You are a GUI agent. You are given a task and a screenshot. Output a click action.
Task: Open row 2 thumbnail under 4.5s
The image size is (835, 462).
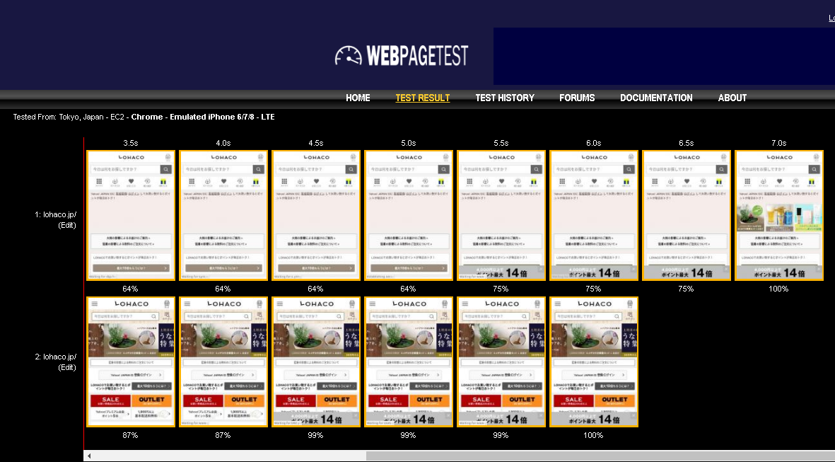(x=316, y=362)
